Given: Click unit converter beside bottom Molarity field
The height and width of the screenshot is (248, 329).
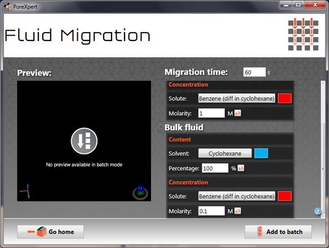Looking at the screenshot, I should [238, 211].
